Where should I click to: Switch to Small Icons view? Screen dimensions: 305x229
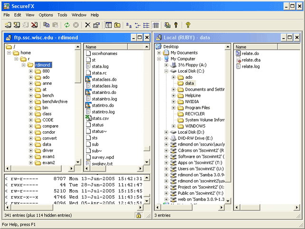tap(137, 25)
